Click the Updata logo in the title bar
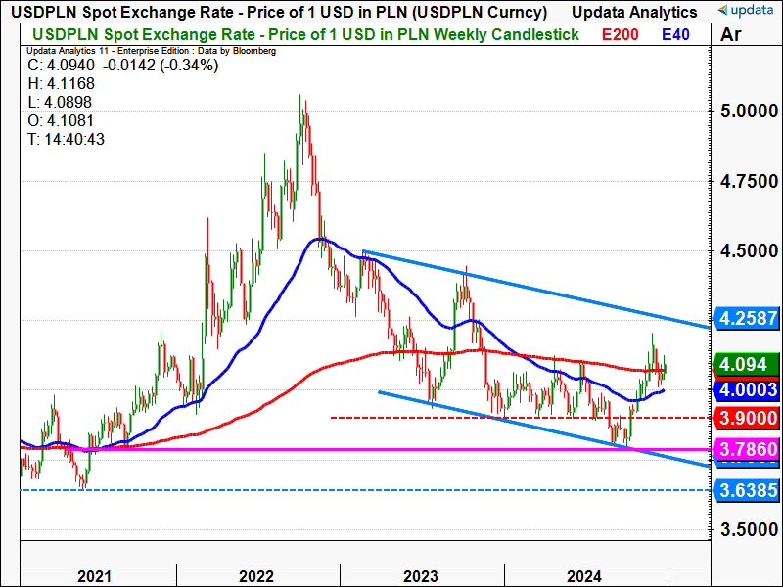This screenshot has height=587, width=783. coord(745,10)
